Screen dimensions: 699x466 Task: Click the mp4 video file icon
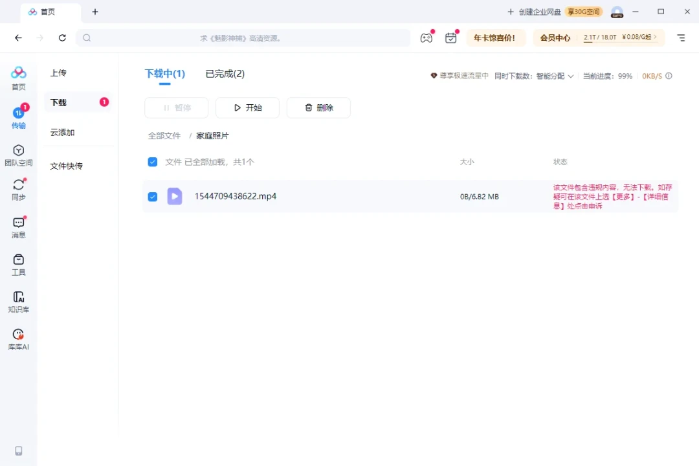[175, 196]
